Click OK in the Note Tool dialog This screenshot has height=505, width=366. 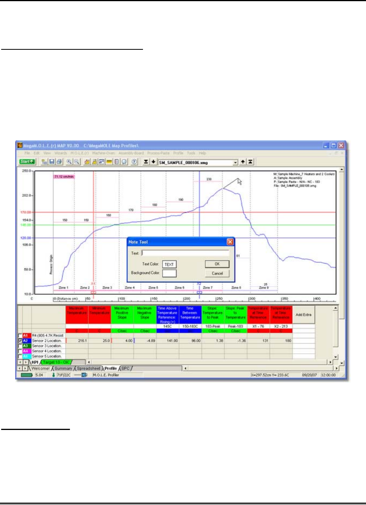217,264
